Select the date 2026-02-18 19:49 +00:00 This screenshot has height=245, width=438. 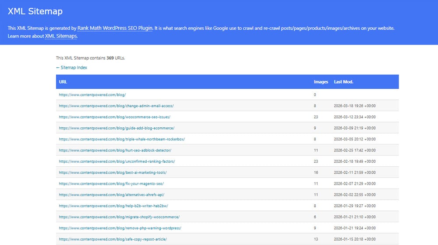355,161
